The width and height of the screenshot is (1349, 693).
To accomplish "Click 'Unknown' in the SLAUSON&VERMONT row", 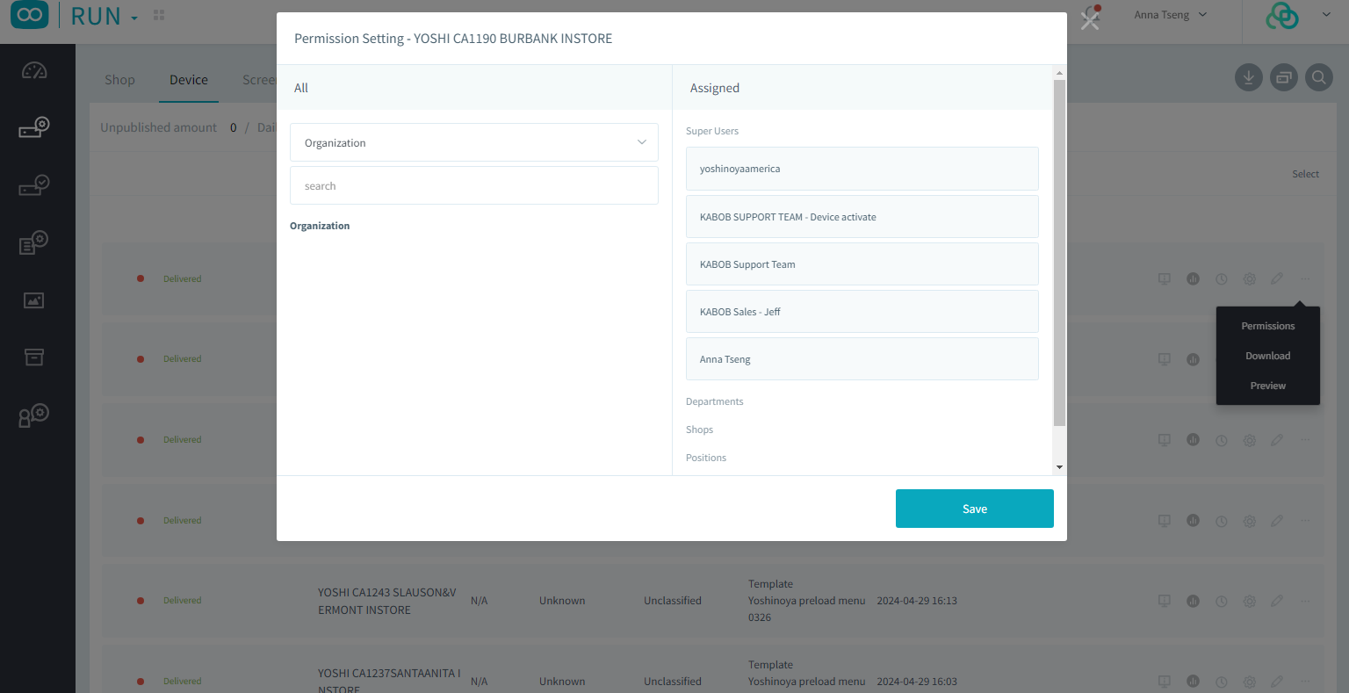I will coord(562,601).
